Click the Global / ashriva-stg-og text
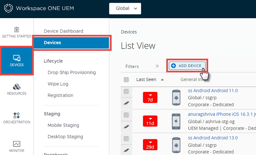Image resolution: width=256 pixels, height=155 pixels. tap(211, 122)
